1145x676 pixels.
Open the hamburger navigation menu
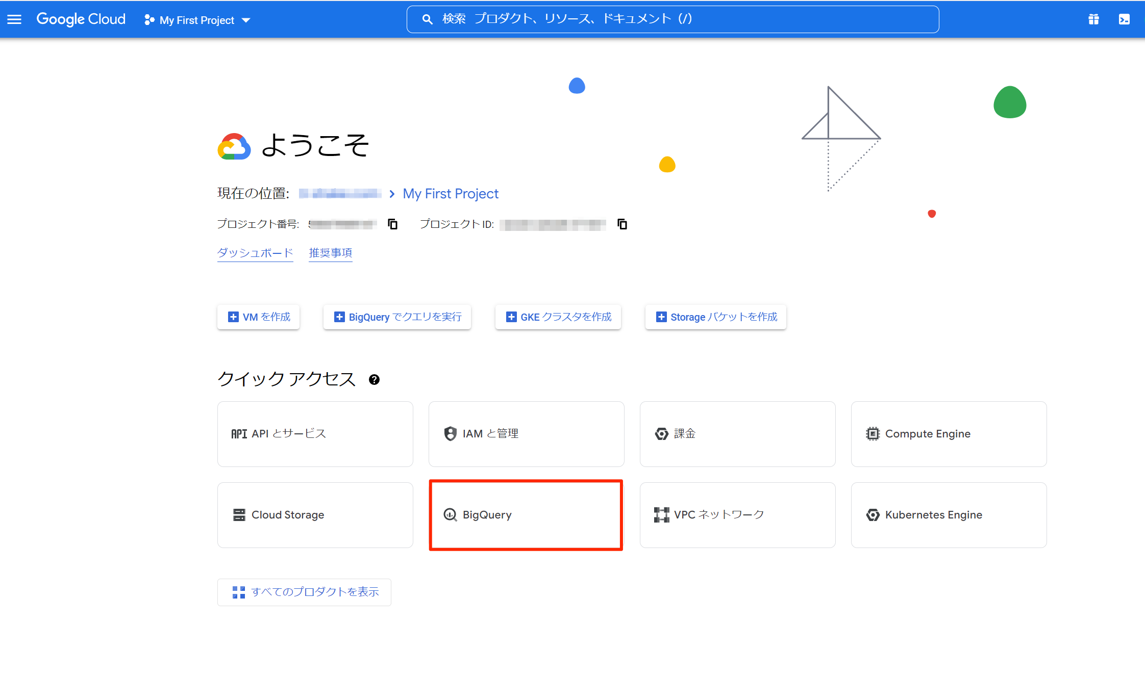click(14, 19)
